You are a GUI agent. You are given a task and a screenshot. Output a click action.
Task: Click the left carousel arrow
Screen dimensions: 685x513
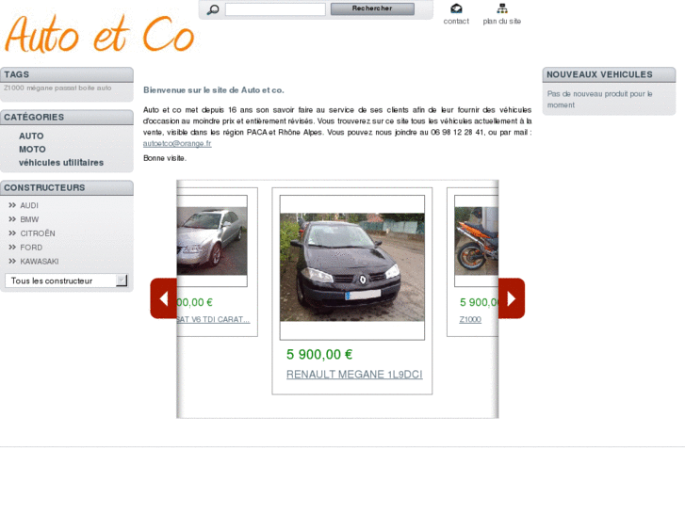pos(163,298)
